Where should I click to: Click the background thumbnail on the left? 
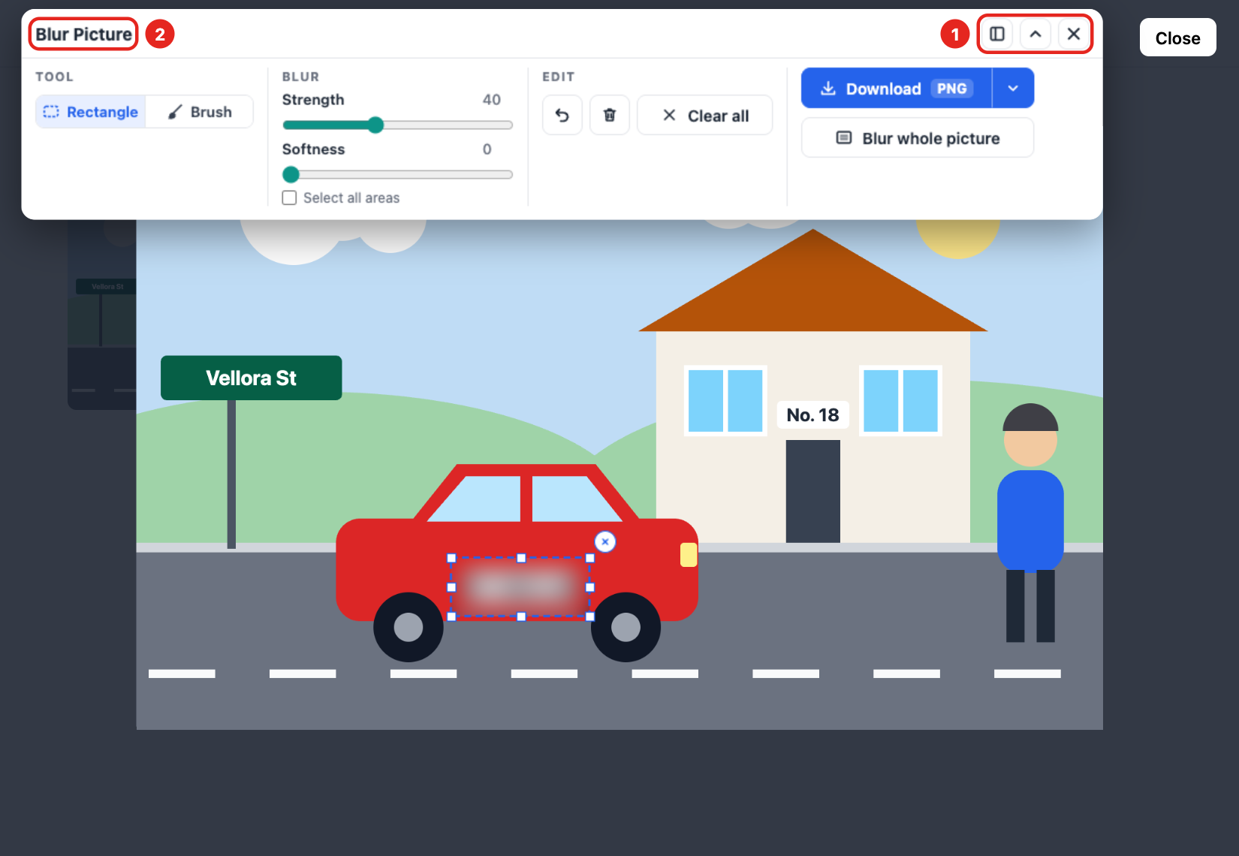pyautogui.click(x=102, y=315)
